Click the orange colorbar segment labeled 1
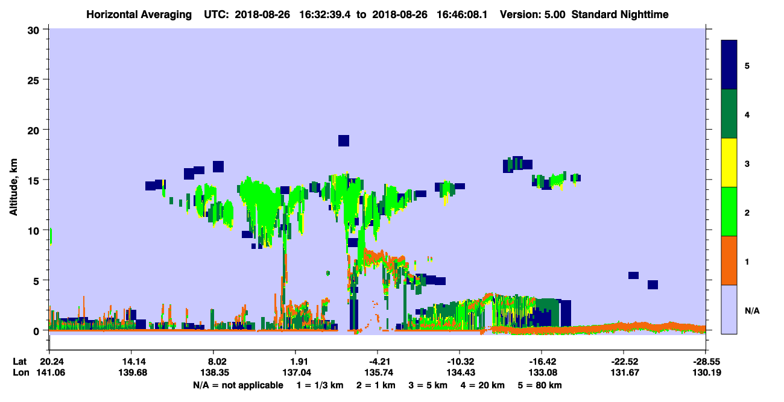Image resolution: width=784 pixels, height=402 pixels. 730,260
